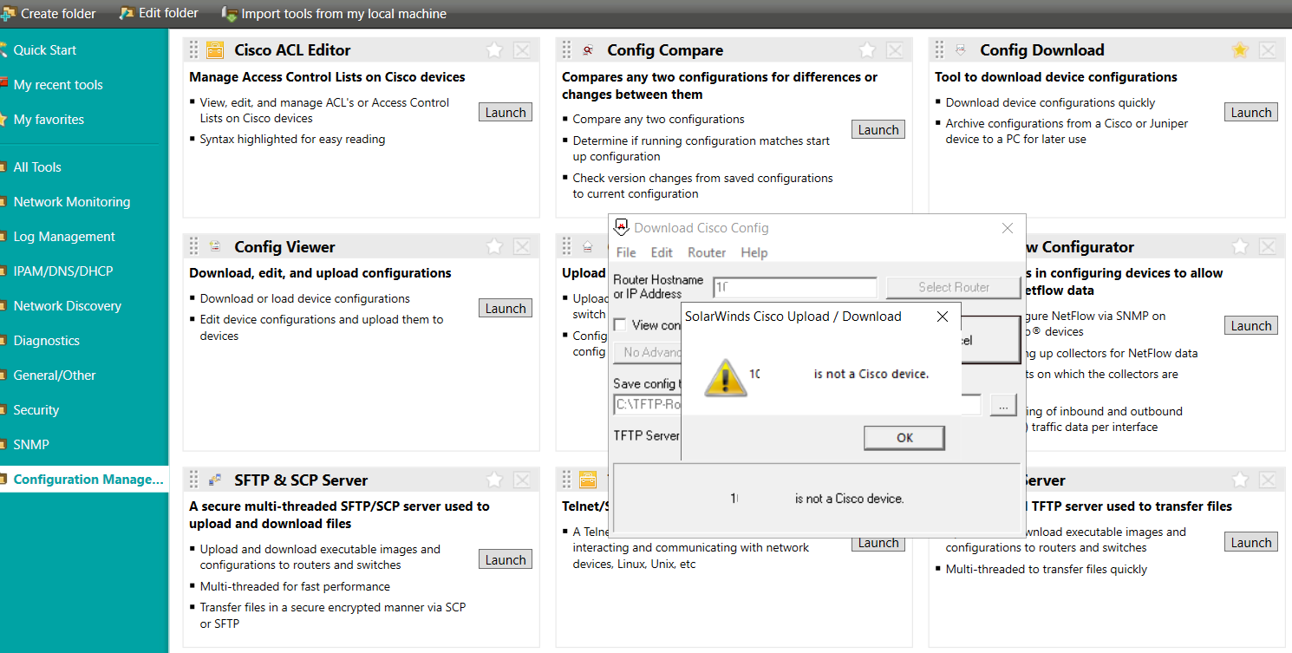Select the SNMP category
The image size is (1292, 653).
coord(31,445)
